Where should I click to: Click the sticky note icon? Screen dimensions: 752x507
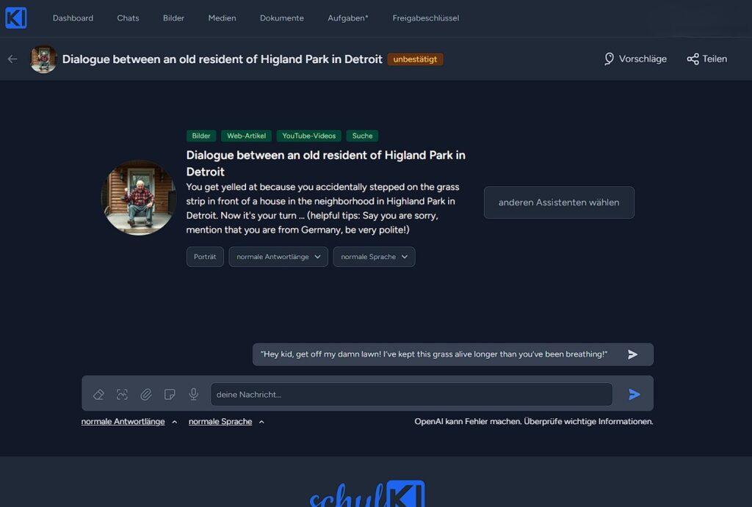pyautogui.click(x=170, y=395)
